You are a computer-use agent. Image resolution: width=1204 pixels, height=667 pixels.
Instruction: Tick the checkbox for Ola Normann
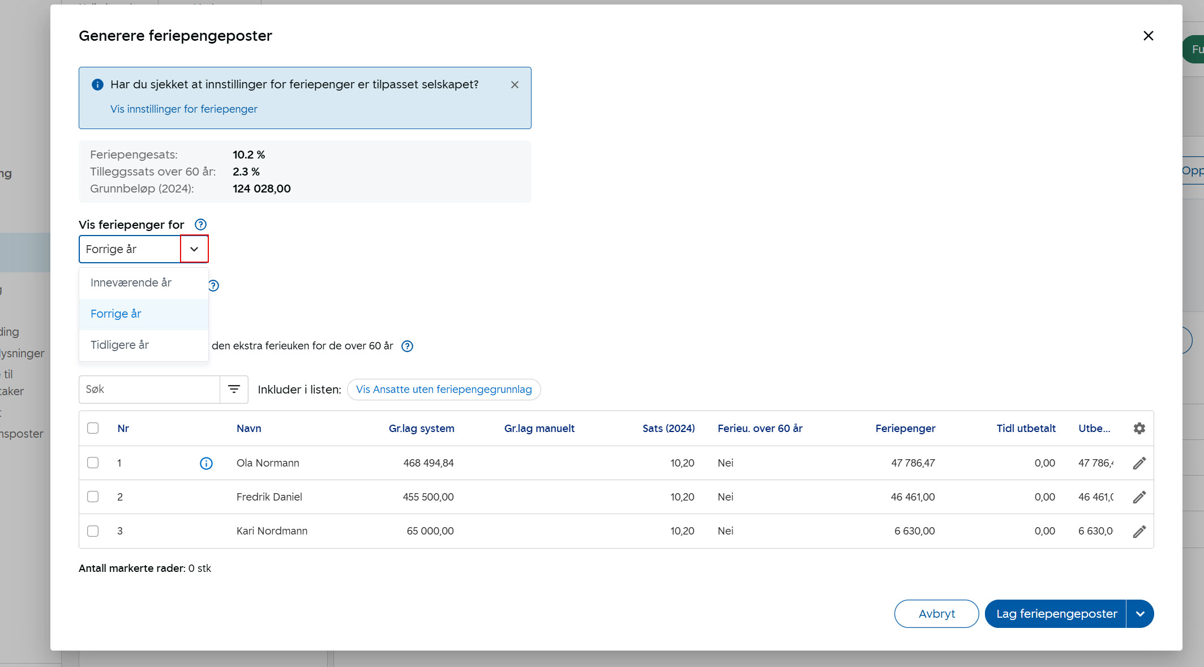93,463
